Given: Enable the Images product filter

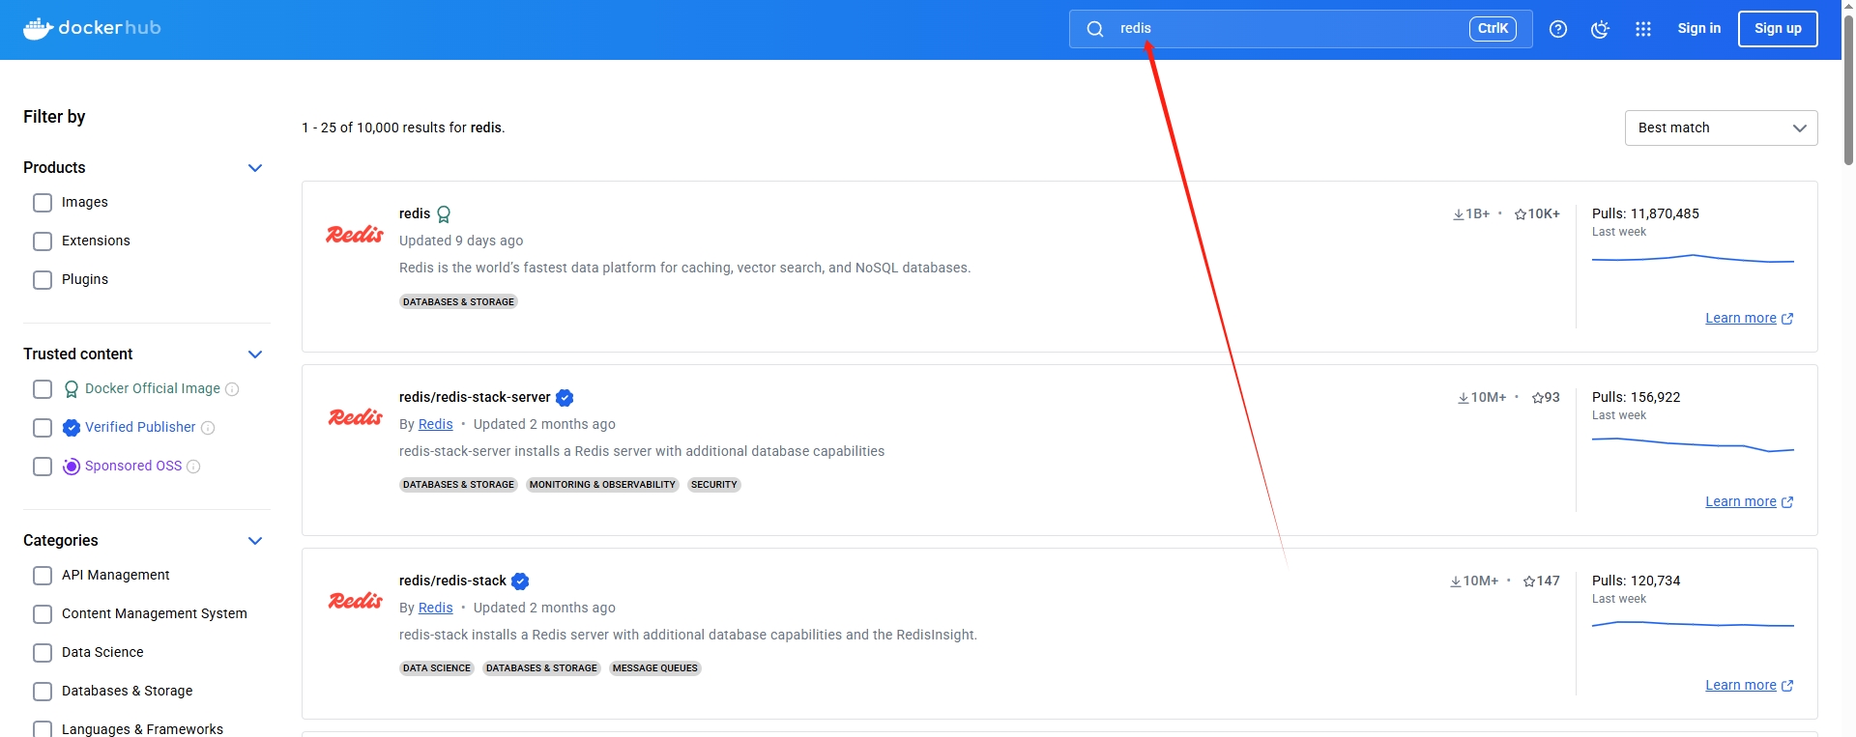Looking at the screenshot, I should (43, 203).
